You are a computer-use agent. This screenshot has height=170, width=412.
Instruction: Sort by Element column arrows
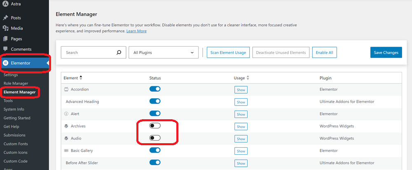81,78
